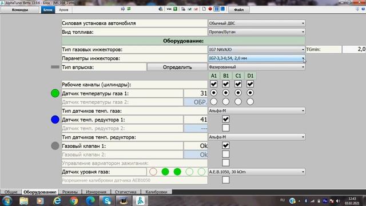Click the Команды button
Screen dimensions: 366x206
(20, 10)
